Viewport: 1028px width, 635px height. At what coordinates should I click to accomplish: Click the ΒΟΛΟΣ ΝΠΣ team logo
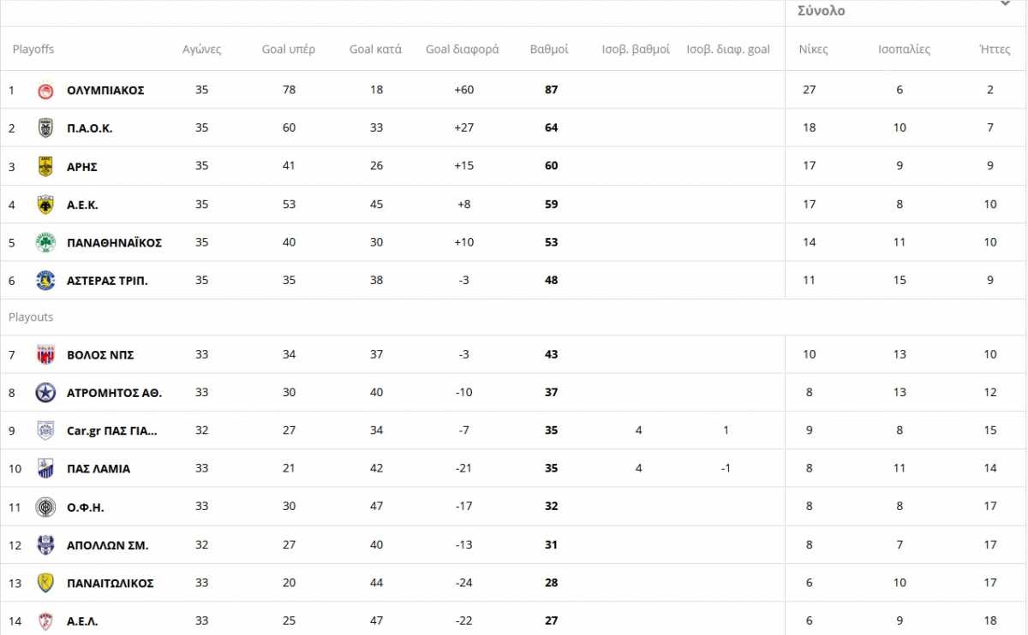pyautogui.click(x=45, y=355)
